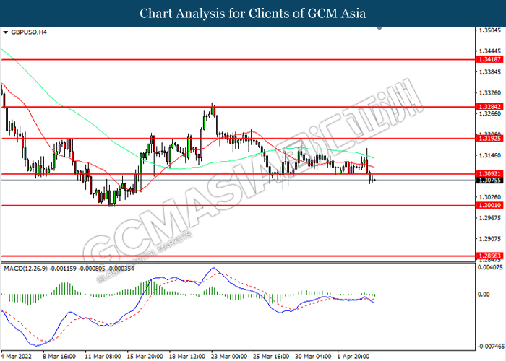Click the 1.31925 red price label
Screen dimensions: 506x361
pyautogui.click(x=490, y=139)
